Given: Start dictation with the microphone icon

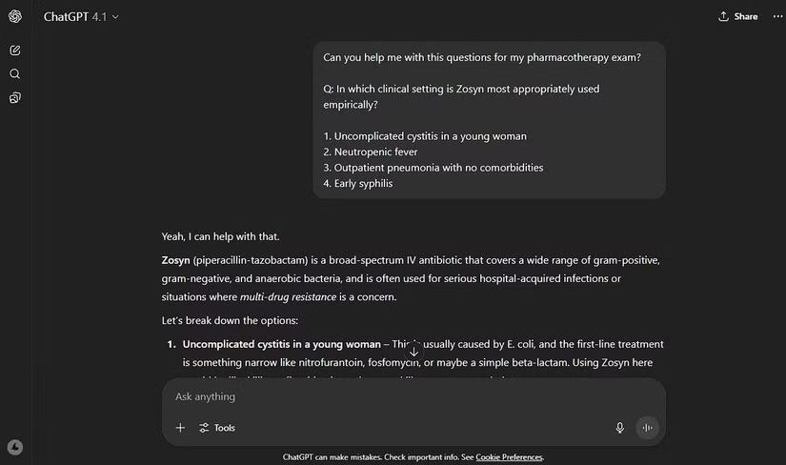Looking at the screenshot, I should pos(620,428).
